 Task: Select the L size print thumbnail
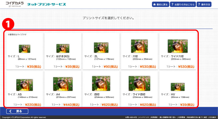[x=24, y=49]
